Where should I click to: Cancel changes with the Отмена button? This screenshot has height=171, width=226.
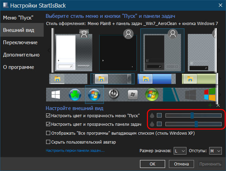[181, 164]
